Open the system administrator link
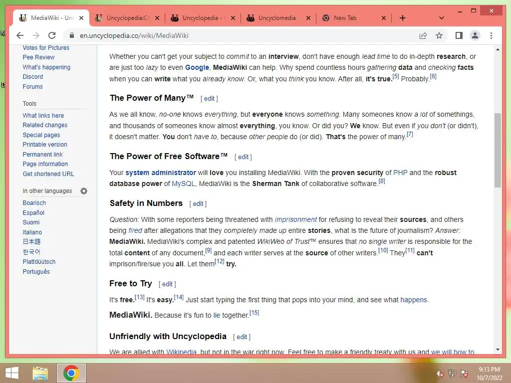The width and height of the screenshot is (511, 383). 161,173
